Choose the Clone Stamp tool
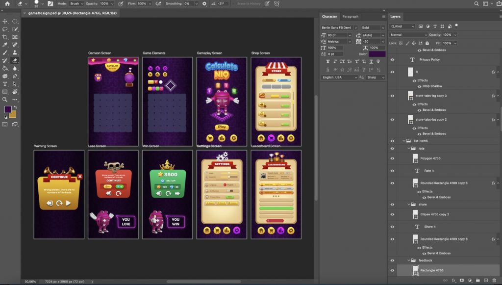 tap(15, 52)
